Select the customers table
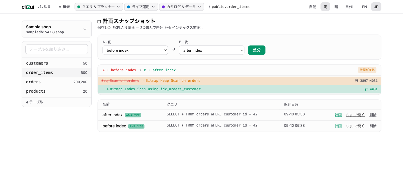403x187 pixels. pos(57,63)
